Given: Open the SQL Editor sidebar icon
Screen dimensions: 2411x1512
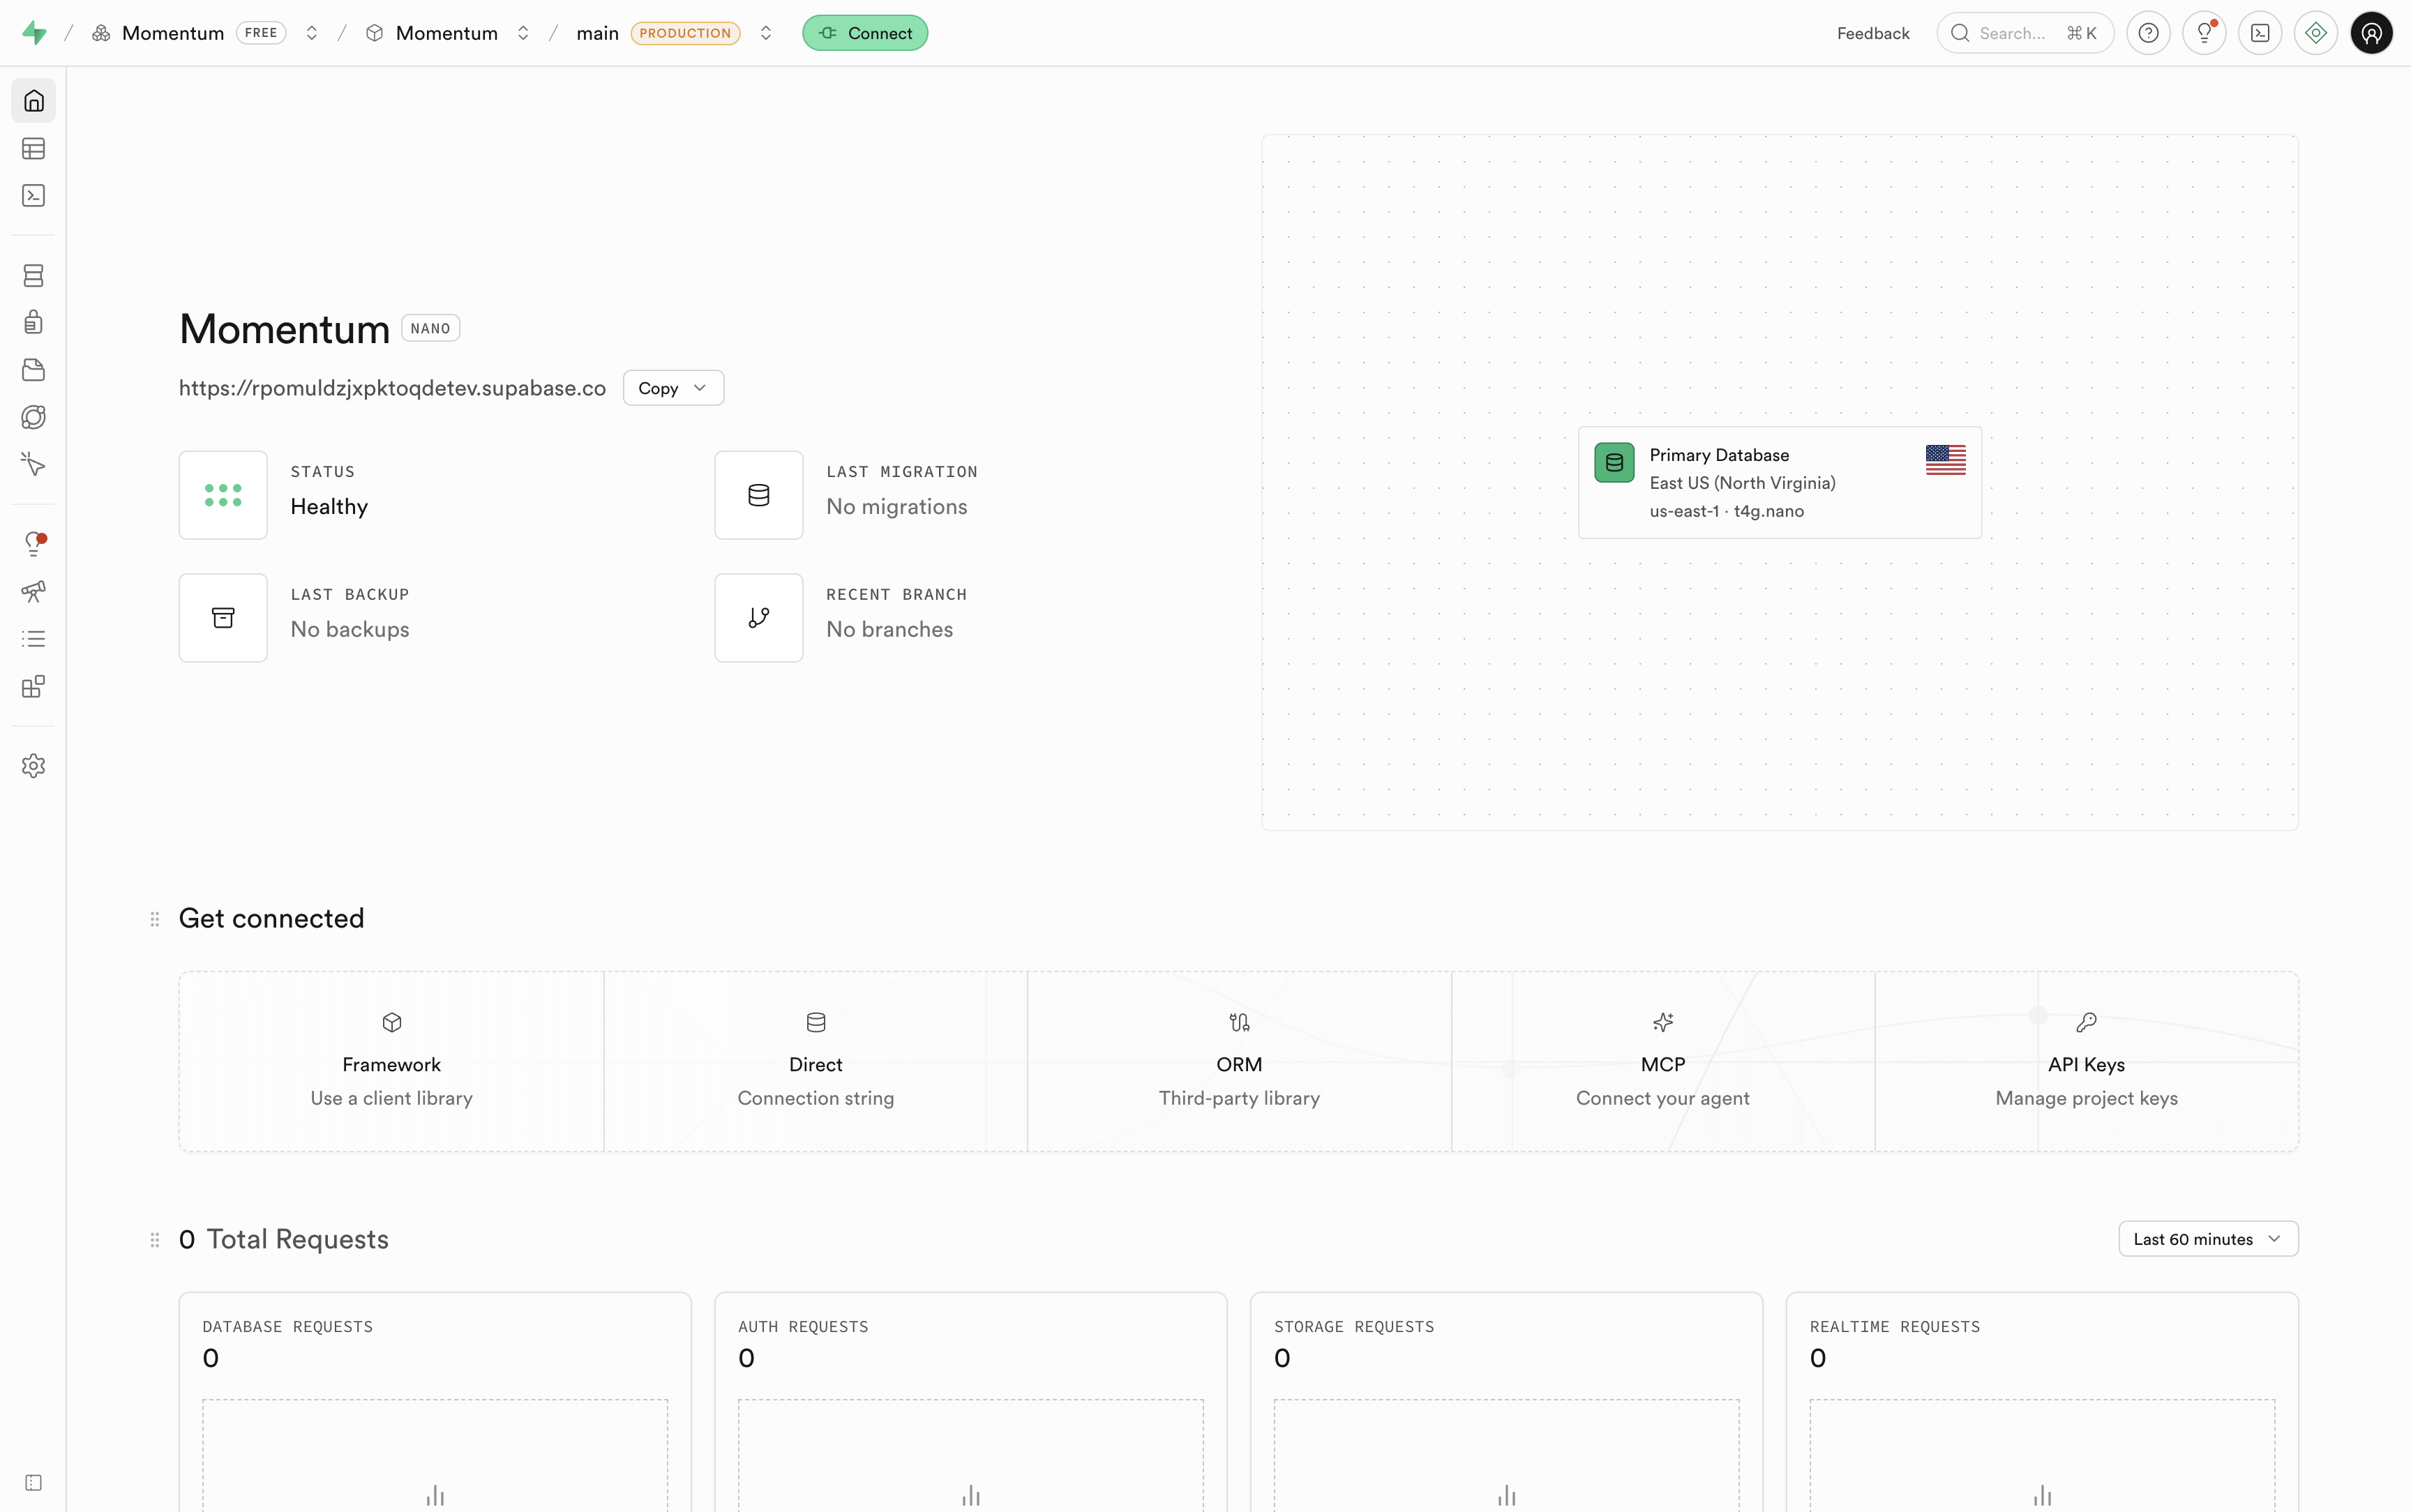Looking at the screenshot, I should (34, 196).
